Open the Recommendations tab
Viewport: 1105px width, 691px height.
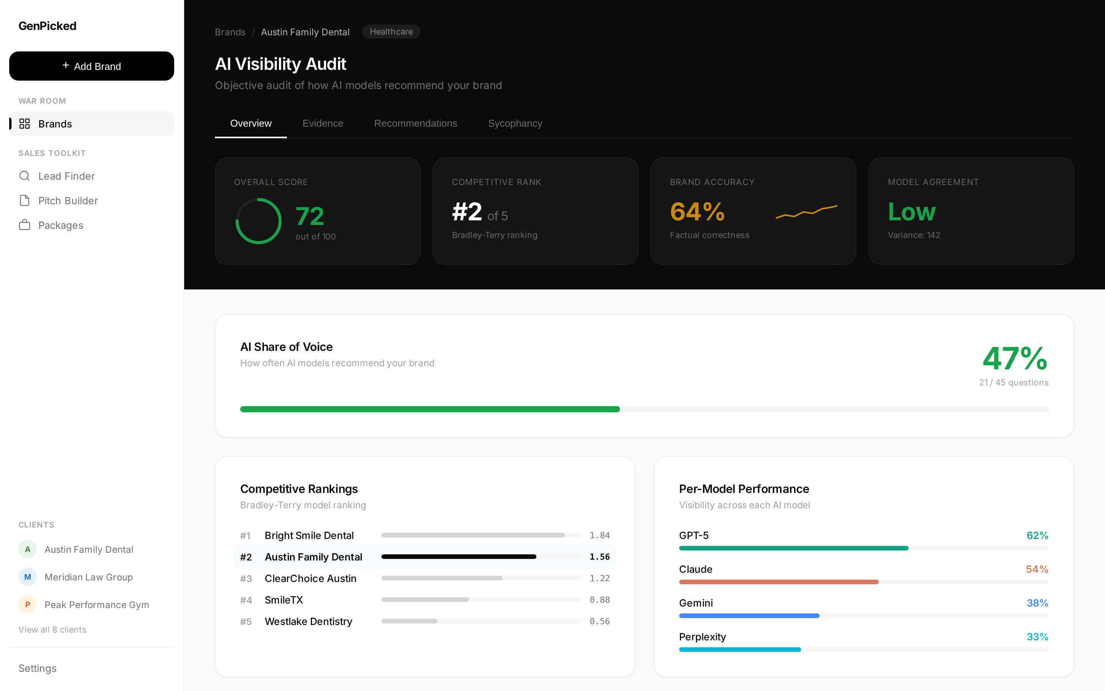click(x=415, y=123)
